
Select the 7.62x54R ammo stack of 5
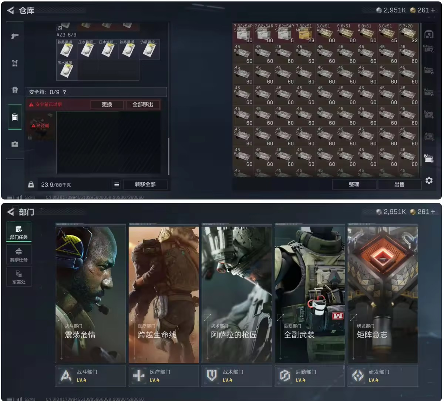coord(285,33)
